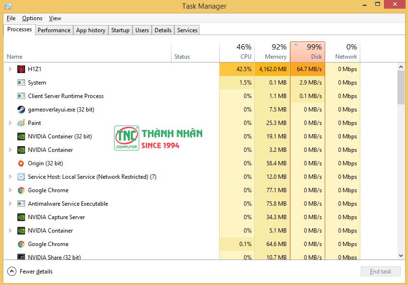This screenshot has height=285, width=408.
Task: Open the Startup tab
Action: pos(120,30)
